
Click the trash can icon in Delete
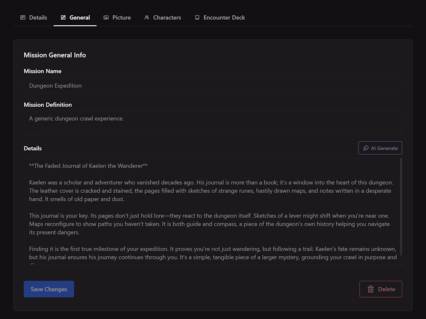(x=371, y=289)
